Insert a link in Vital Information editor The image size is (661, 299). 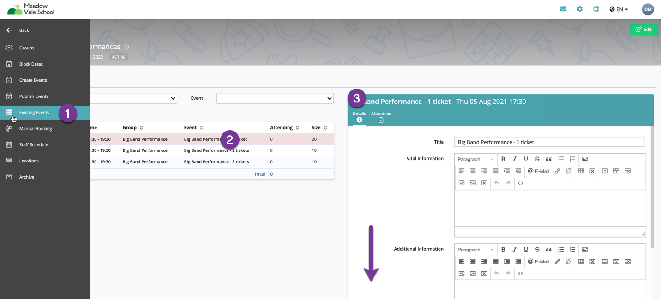(x=558, y=171)
